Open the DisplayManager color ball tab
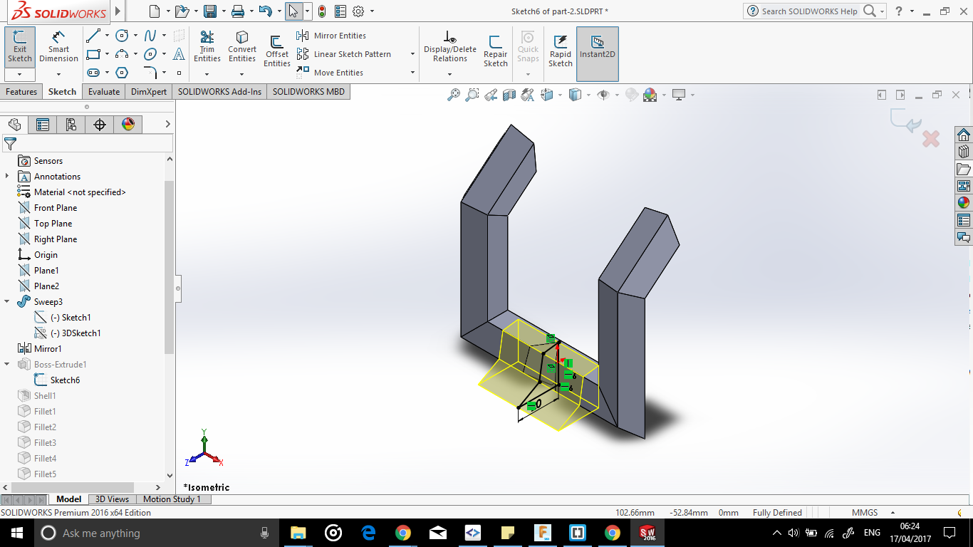 [128, 125]
